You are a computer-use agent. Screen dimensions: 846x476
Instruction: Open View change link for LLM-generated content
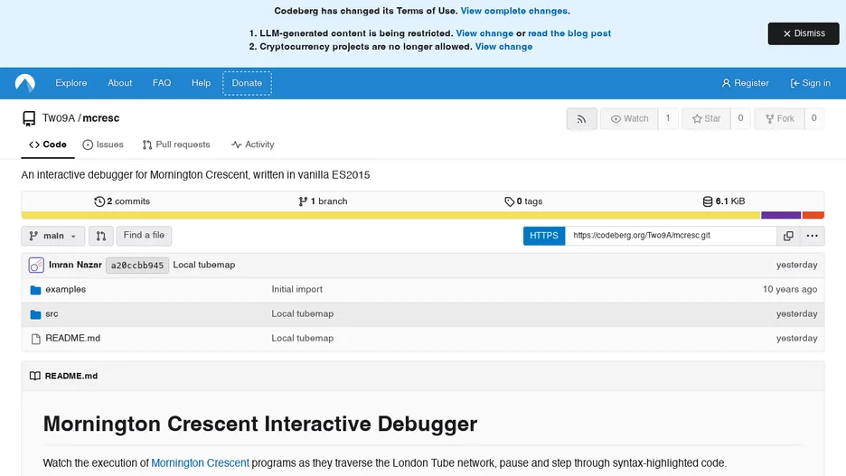[x=484, y=33]
